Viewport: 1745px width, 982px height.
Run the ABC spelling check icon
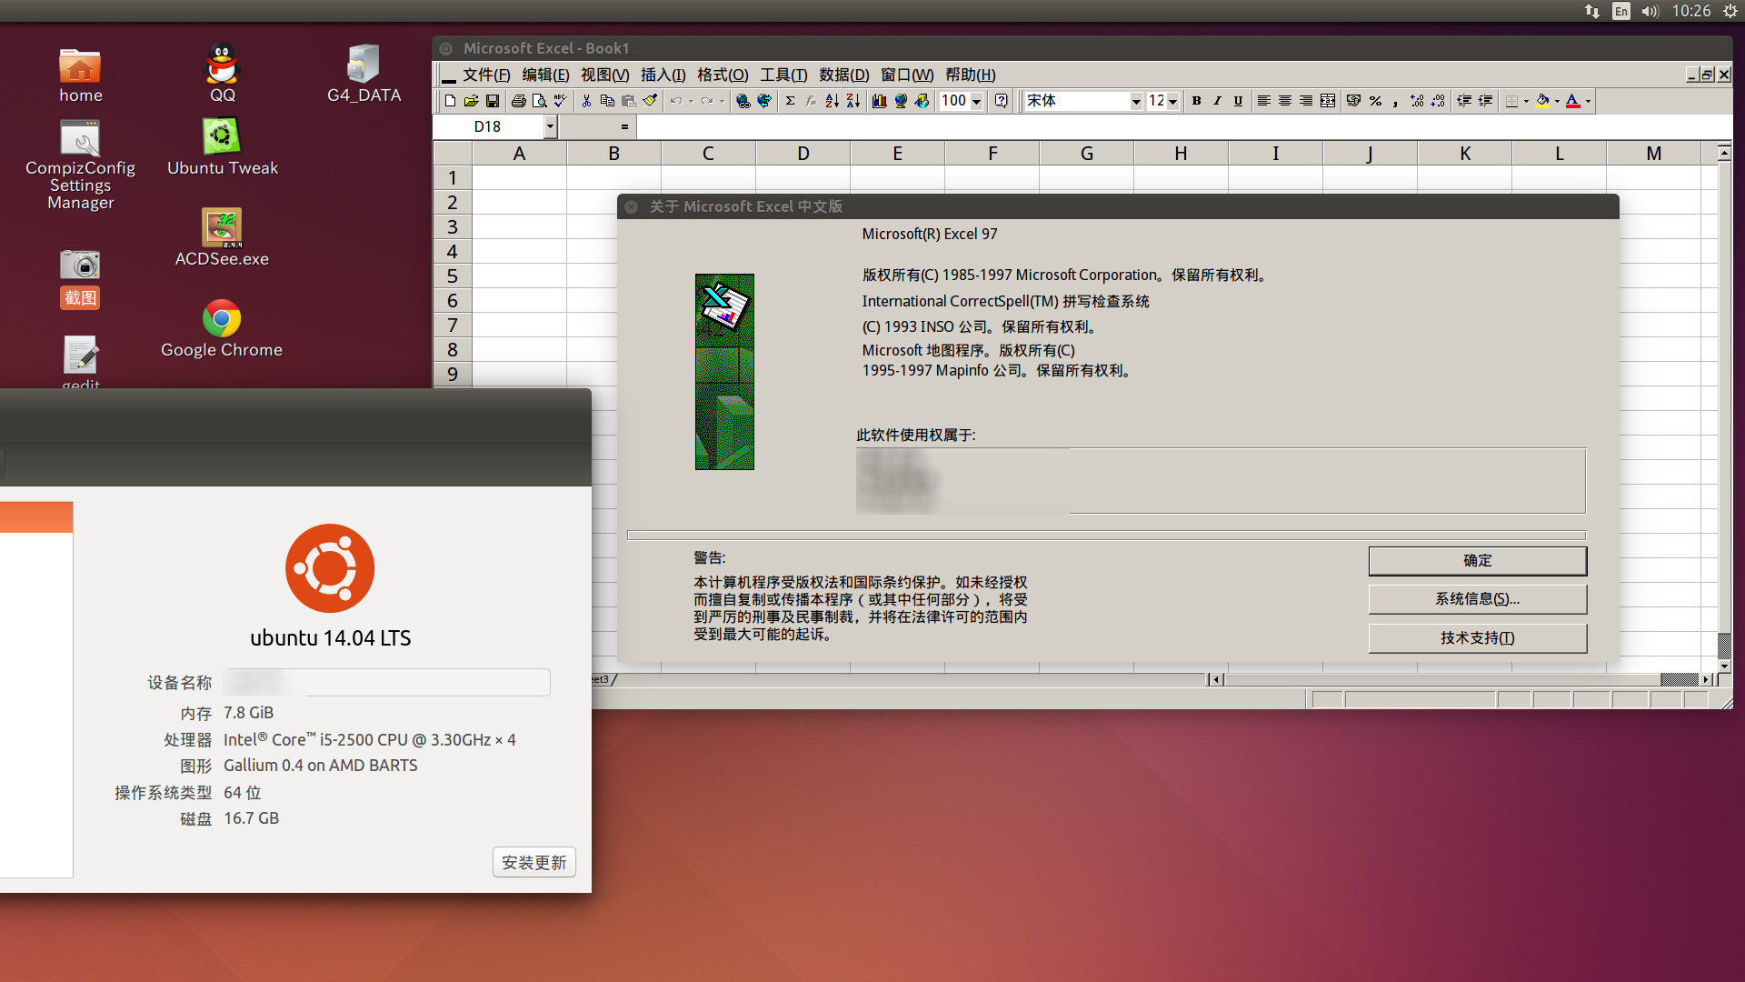click(560, 101)
